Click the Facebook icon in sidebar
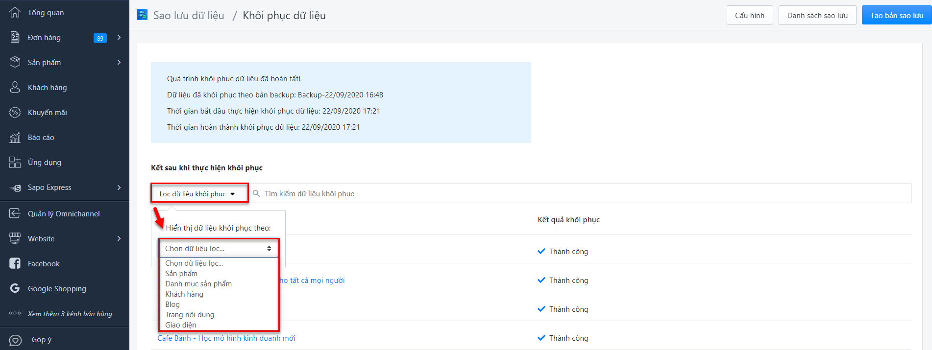The width and height of the screenshot is (932, 350). click(x=15, y=263)
